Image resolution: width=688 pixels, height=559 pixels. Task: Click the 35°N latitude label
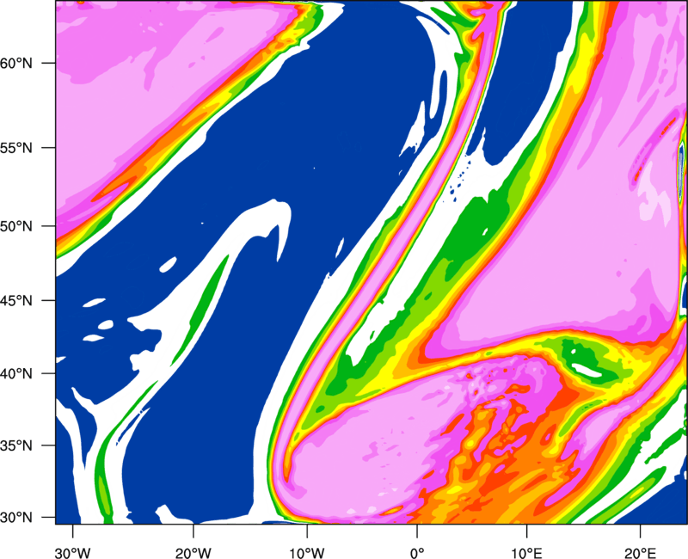[x=16, y=445]
